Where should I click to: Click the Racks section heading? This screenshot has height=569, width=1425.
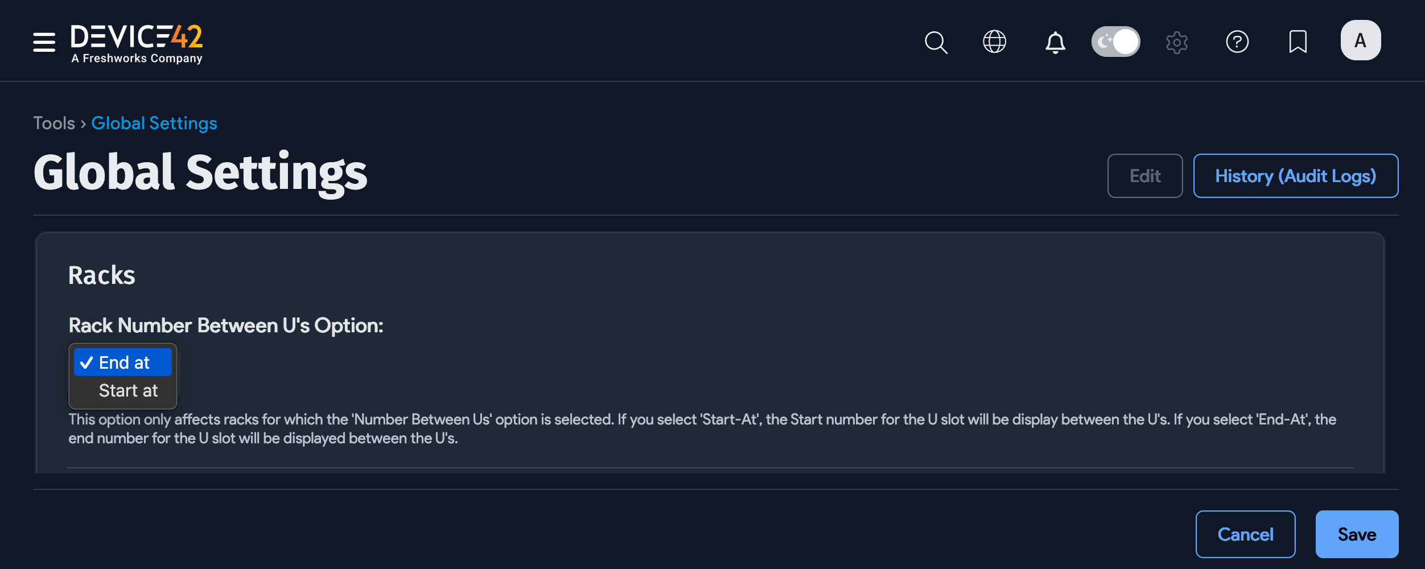point(102,275)
